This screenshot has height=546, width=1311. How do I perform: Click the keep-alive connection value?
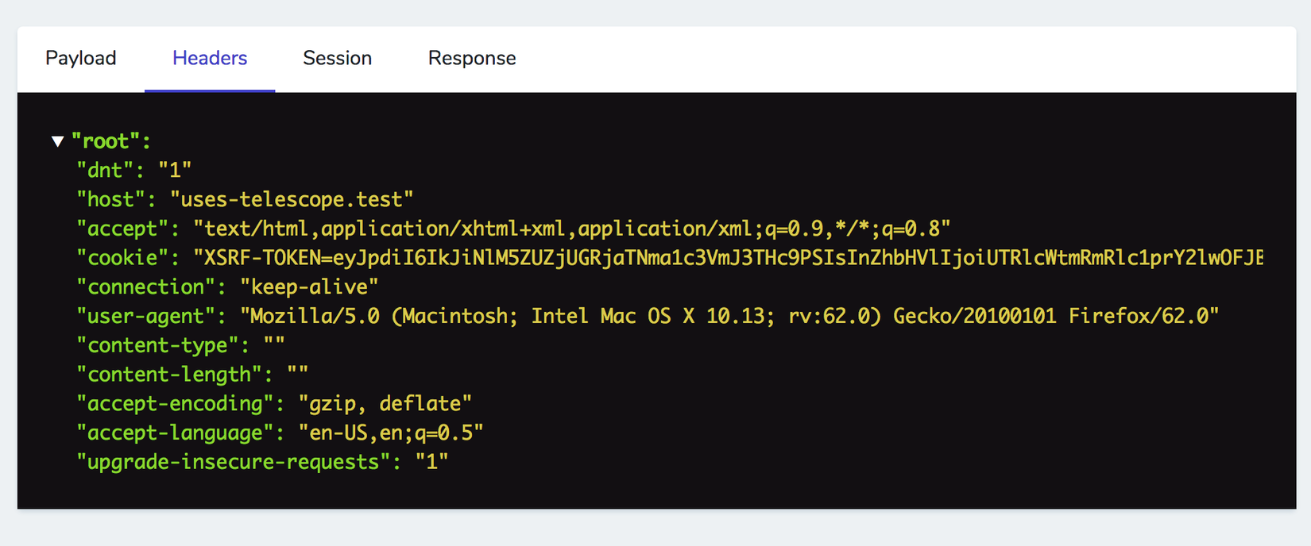point(309,286)
